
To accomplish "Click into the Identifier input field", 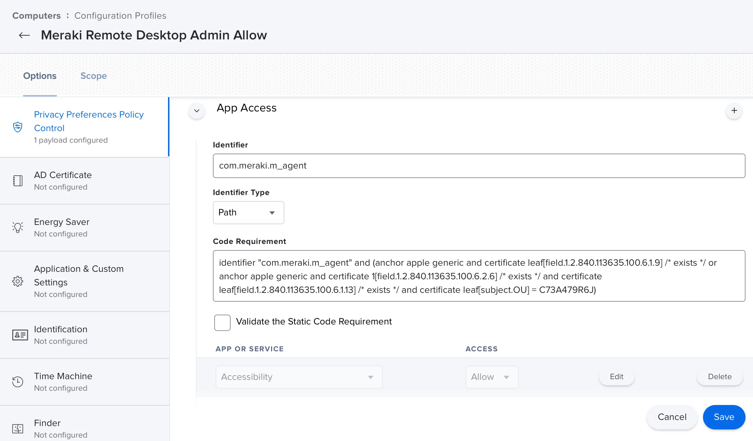I will [x=479, y=166].
